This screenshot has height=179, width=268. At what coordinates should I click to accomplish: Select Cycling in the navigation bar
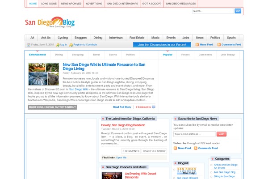click(x=63, y=38)
